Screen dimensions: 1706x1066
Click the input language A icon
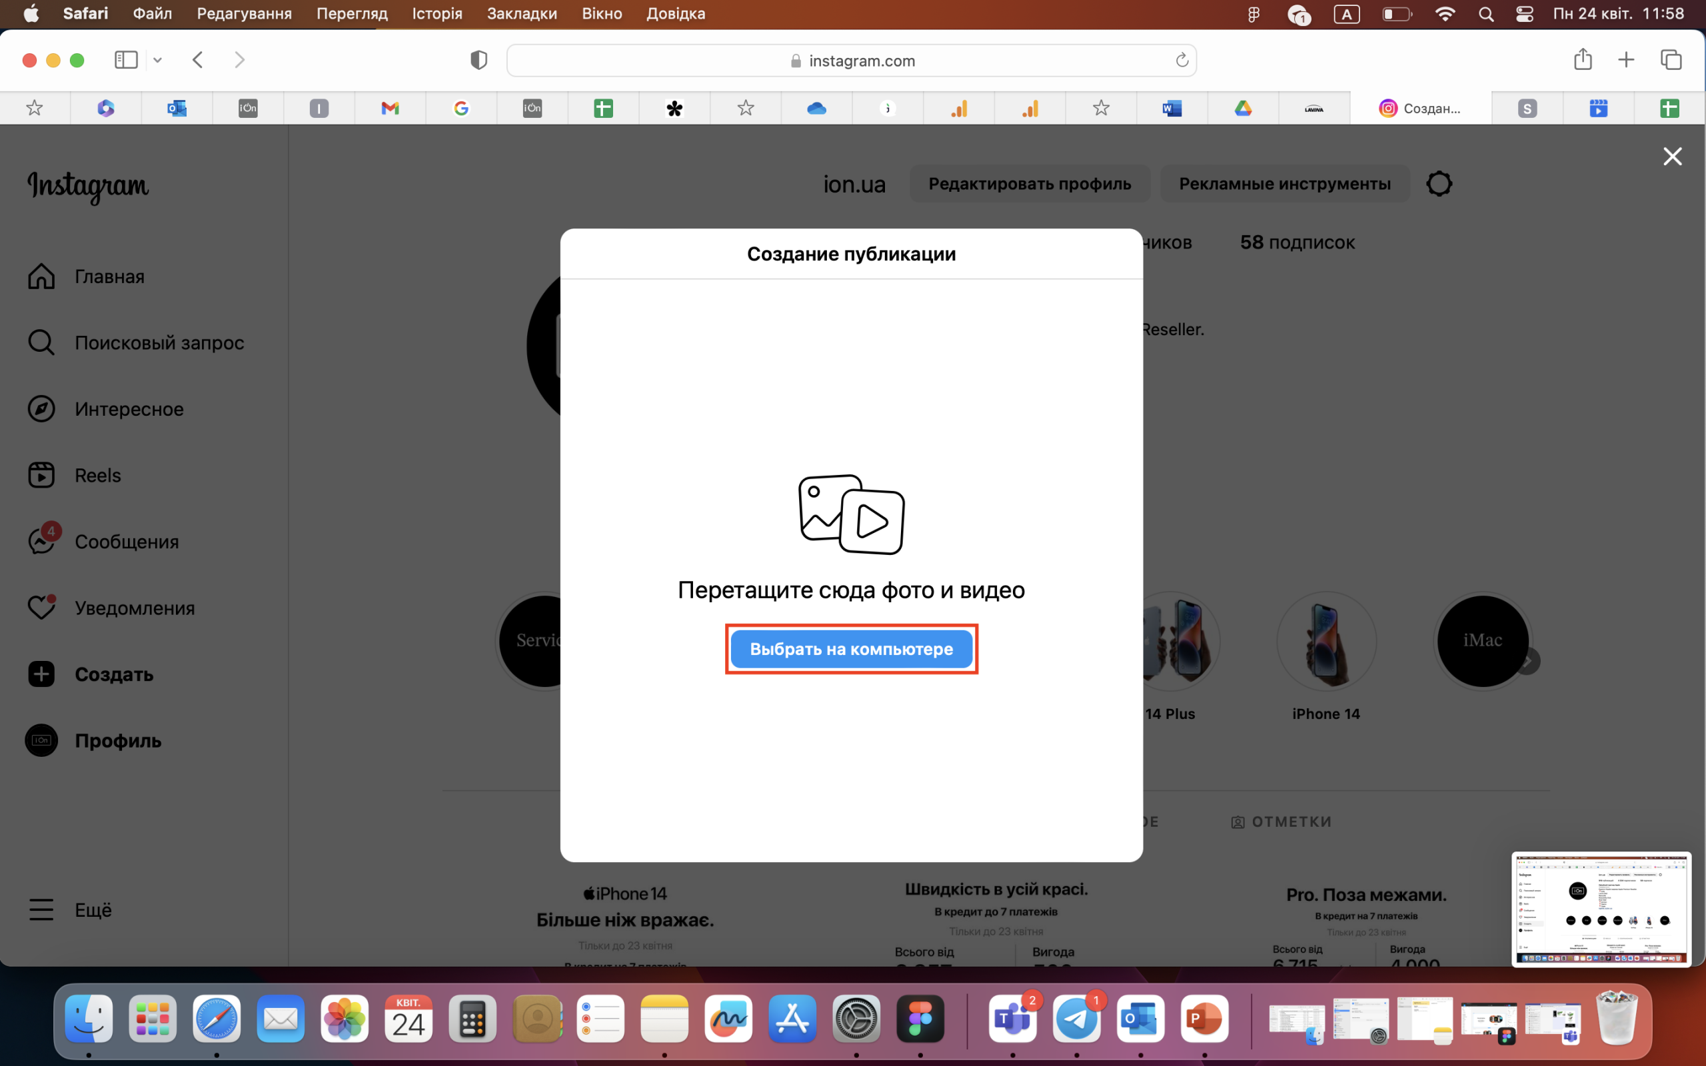[1346, 14]
